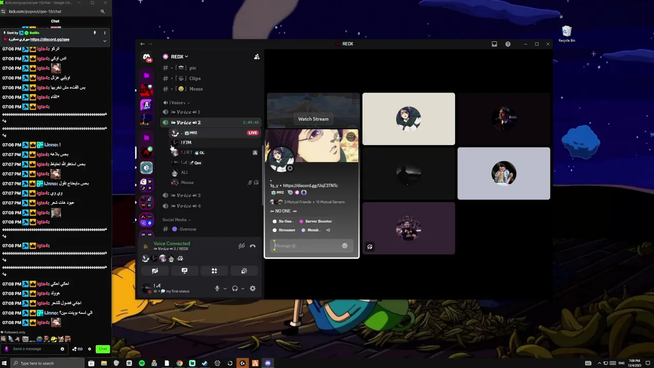Open Discord direct messages home icon
654x368 pixels.
[x=147, y=57]
